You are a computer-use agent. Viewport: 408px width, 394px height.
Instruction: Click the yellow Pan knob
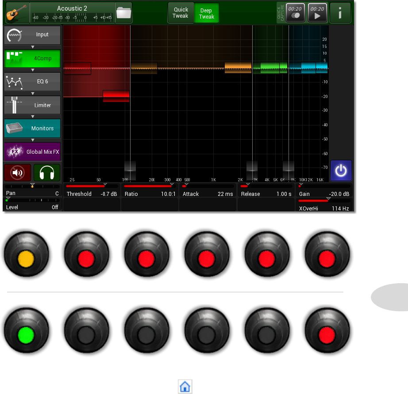click(x=26, y=254)
